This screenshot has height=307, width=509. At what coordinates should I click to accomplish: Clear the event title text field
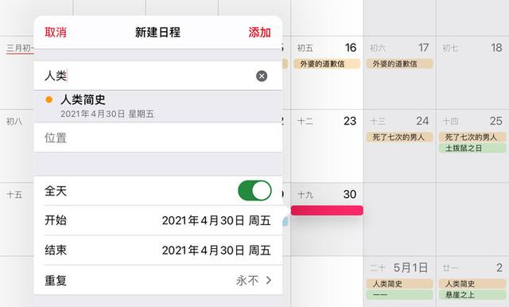pos(262,76)
